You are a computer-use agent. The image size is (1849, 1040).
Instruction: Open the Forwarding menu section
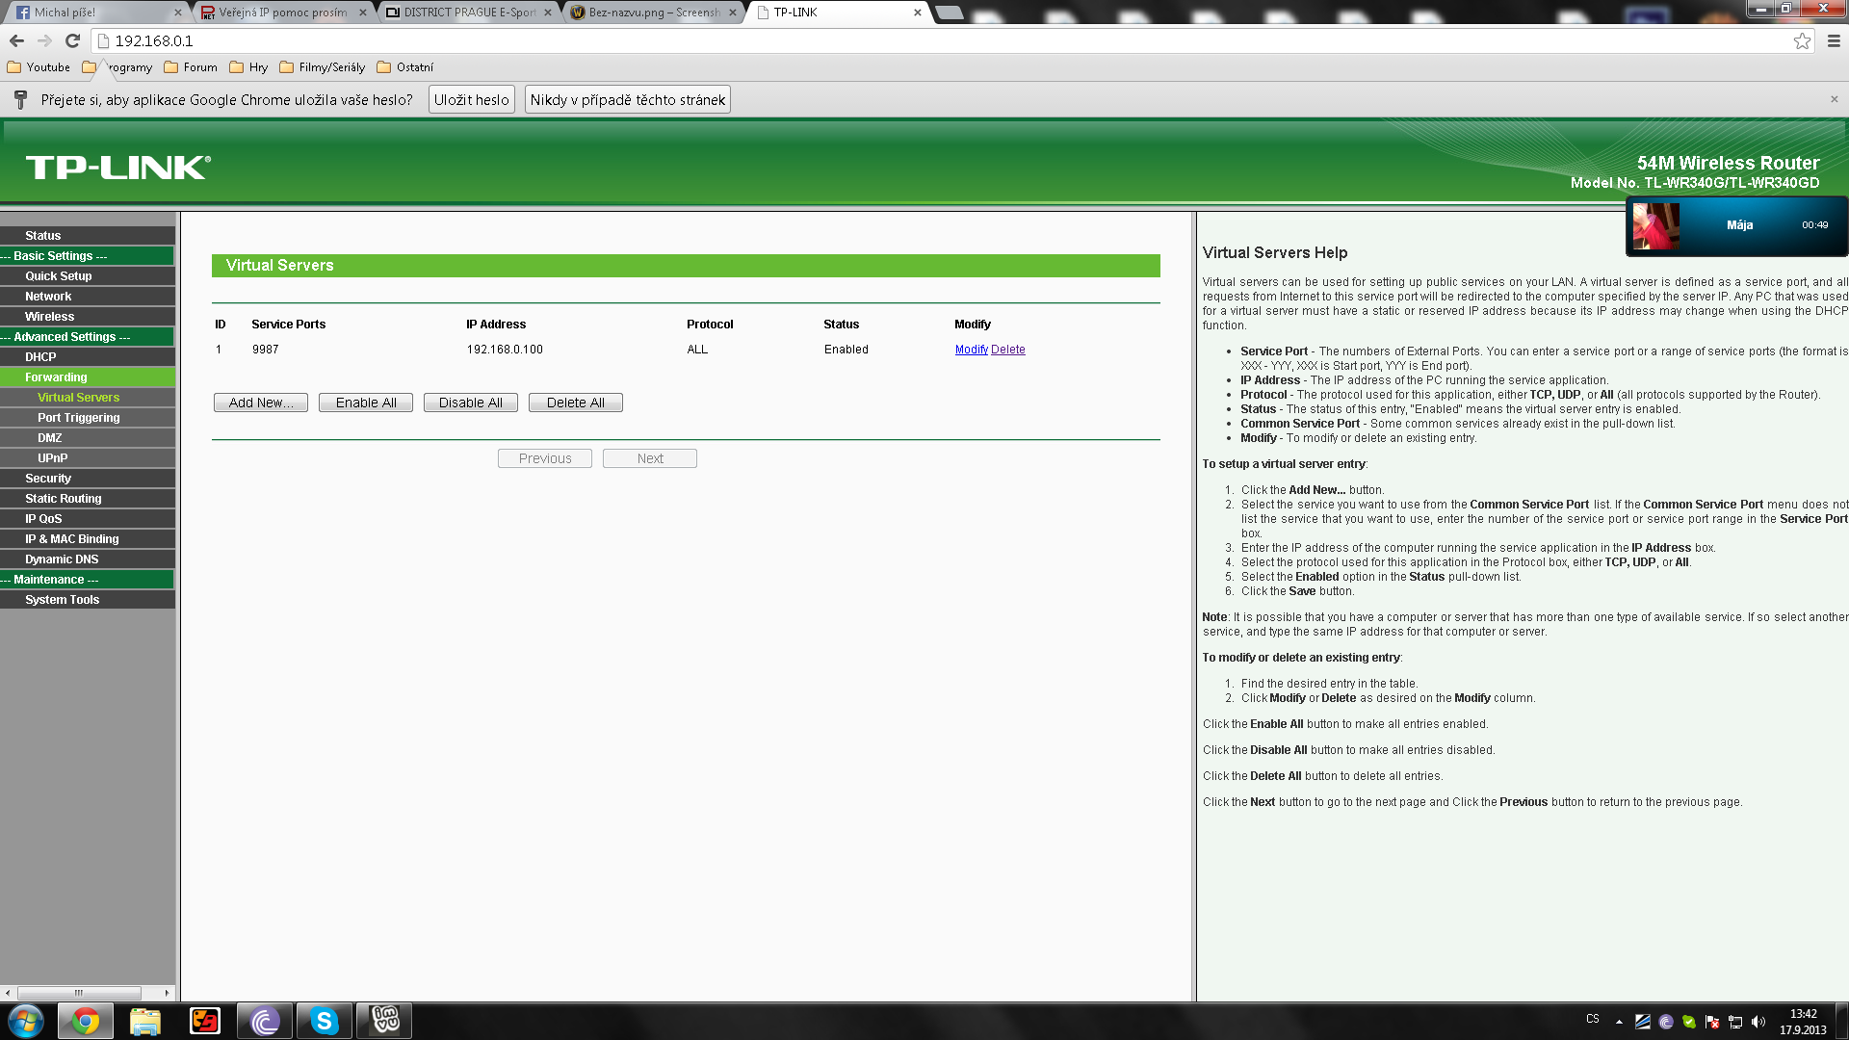tap(56, 377)
